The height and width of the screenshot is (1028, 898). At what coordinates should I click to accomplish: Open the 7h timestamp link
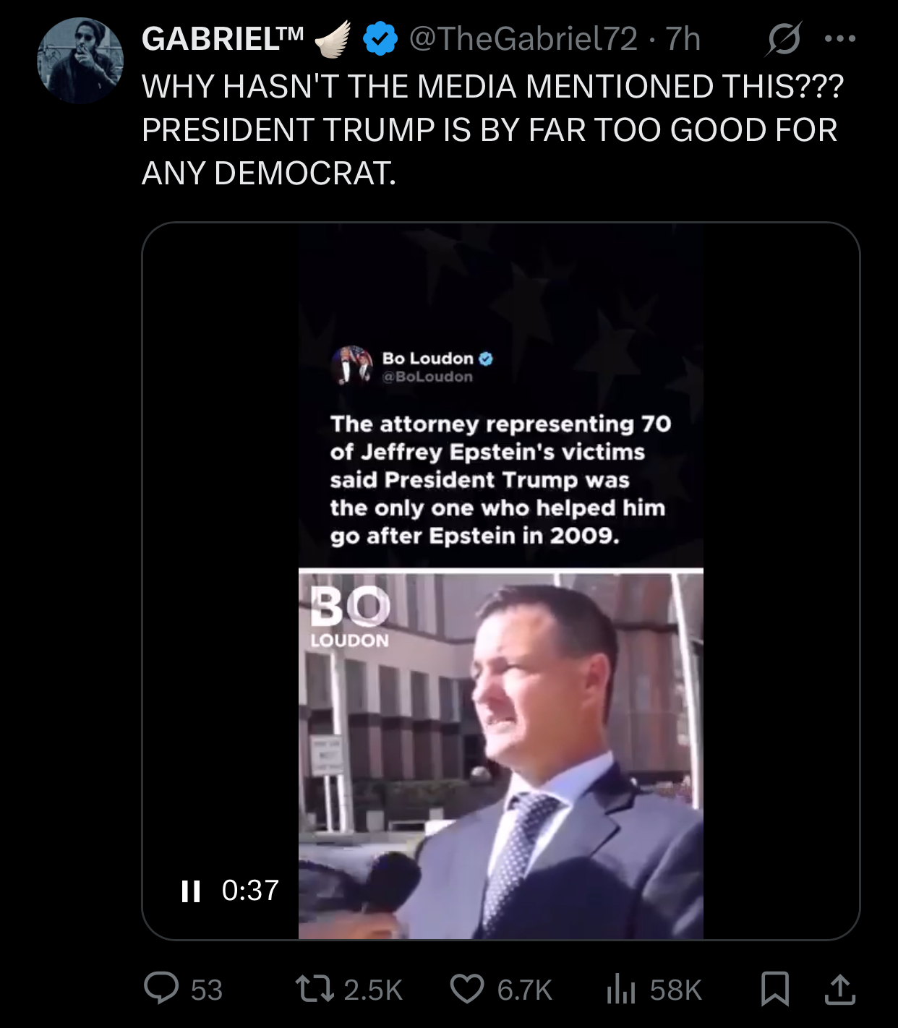(683, 39)
